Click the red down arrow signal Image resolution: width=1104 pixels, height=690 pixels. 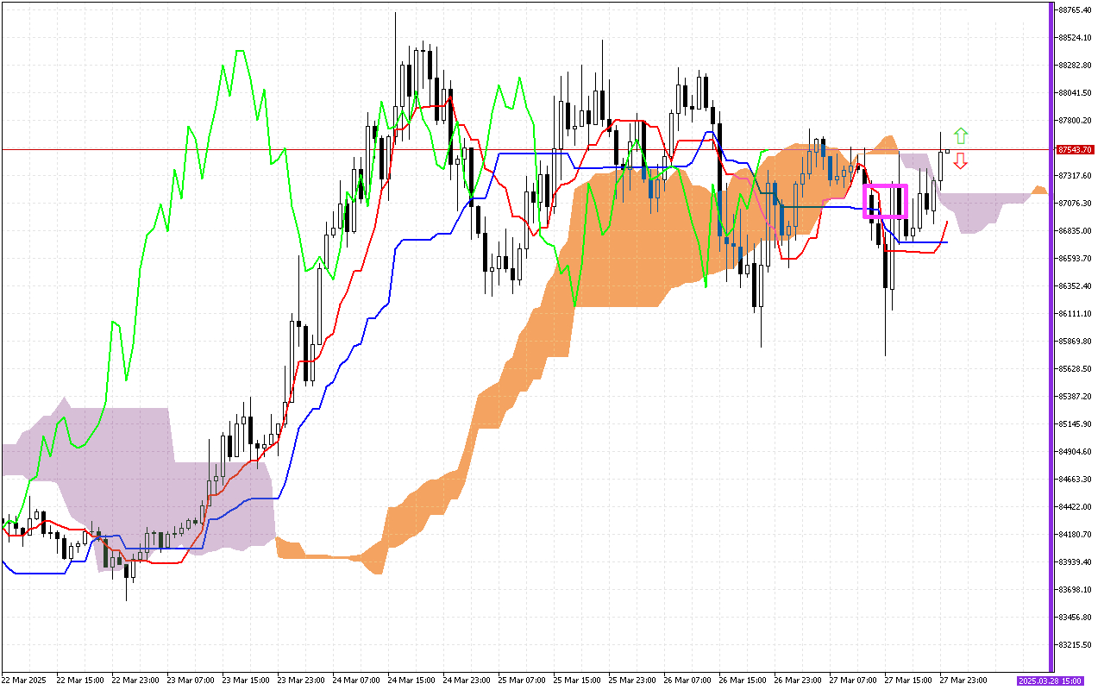(961, 160)
